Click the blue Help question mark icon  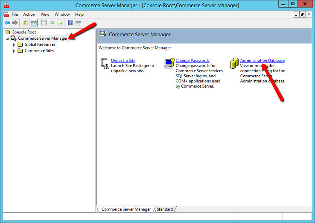click(70, 23)
